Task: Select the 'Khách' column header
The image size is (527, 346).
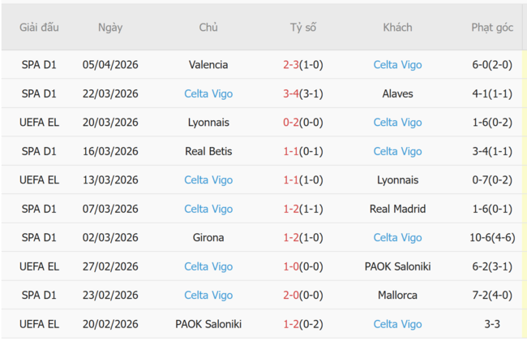Action: [x=397, y=28]
